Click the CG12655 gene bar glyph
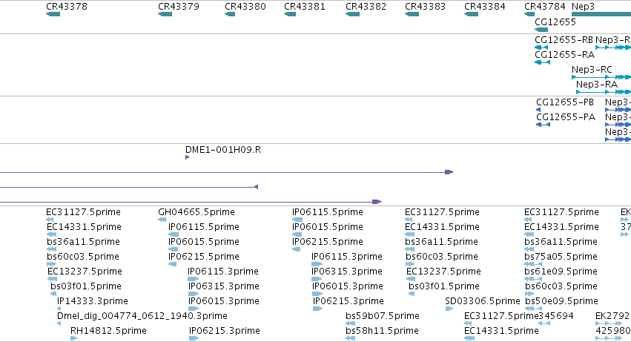 pyautogui.click(x=541, y=30)
